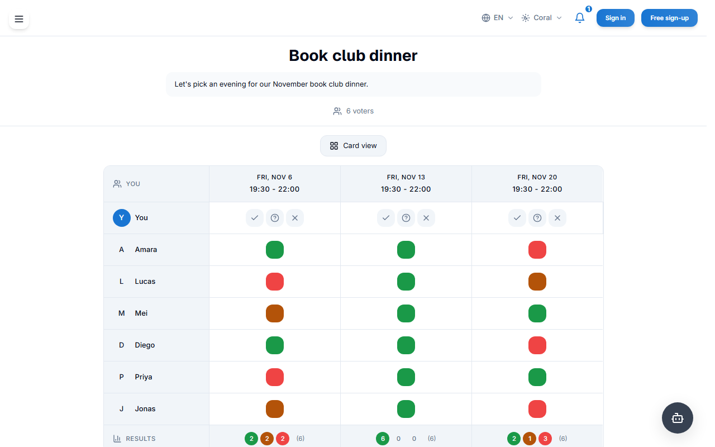The image size is (715, 447).
Task: Click the blue 'Y' avatar
Action: [122, 218]
